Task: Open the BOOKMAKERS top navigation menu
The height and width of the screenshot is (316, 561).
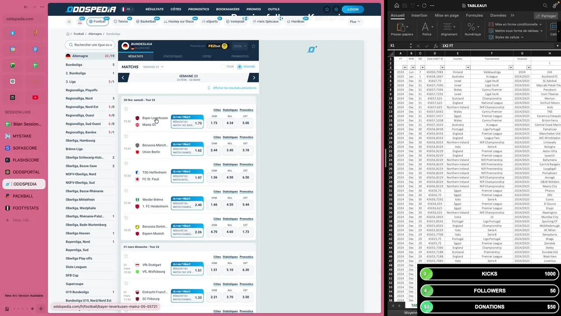Action: coord(228,9)
